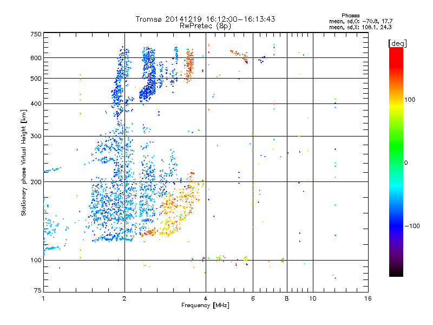The width and height of the screenshot is (433, 325).
Task: Click y-axis tick label '500'
Action: [36, 79]
